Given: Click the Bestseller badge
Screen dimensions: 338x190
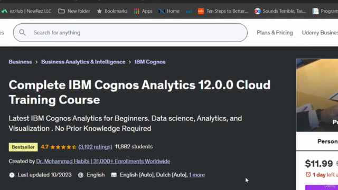Looking at the screenshot, I should 23,147.
